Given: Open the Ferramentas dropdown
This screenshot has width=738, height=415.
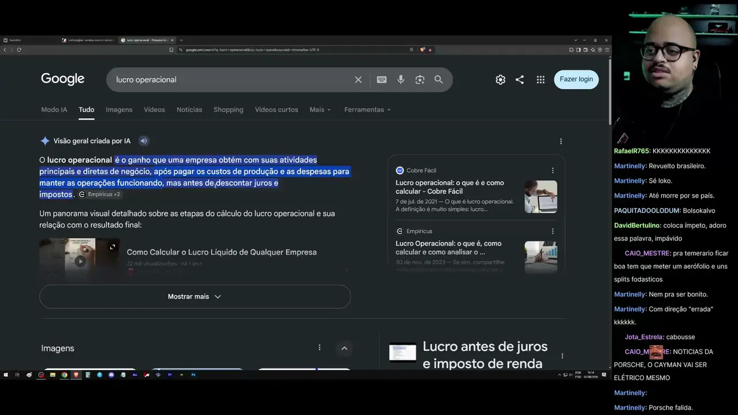Looking at the screenshot, I should click(368, 110).
